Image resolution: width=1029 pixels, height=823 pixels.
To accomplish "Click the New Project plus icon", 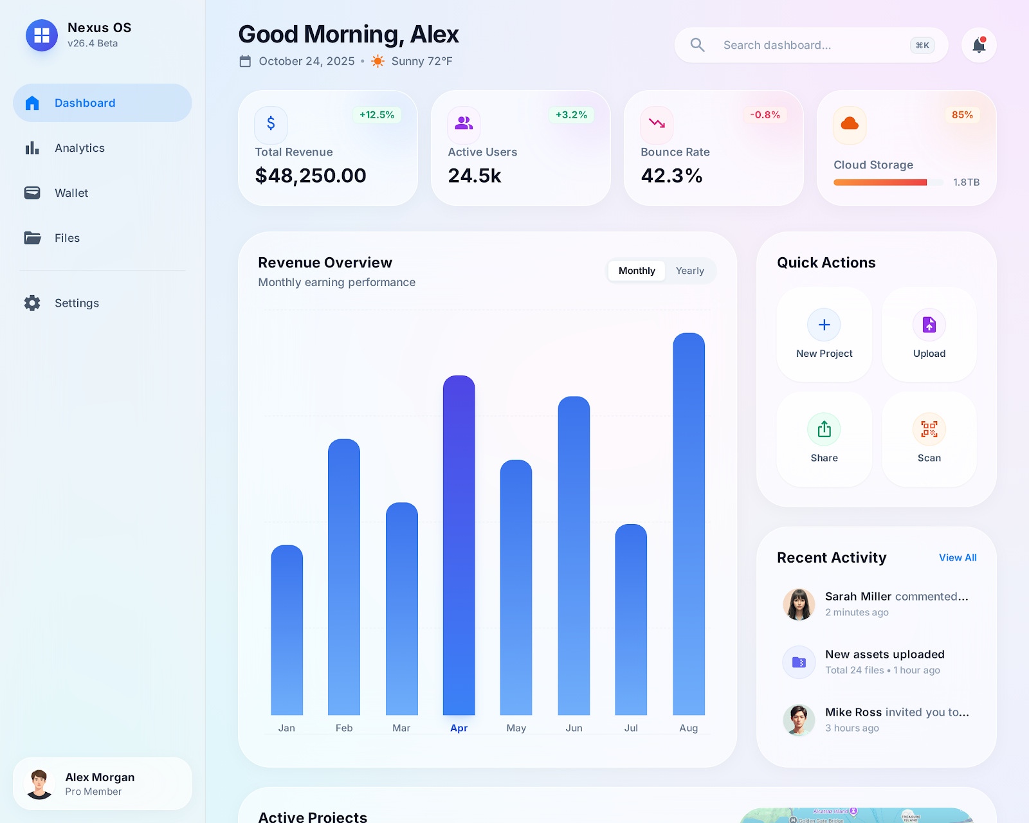I will [x=824, y=325].
